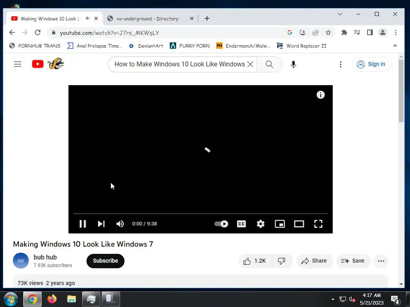The image size is (410, 307).
Task: Click page scrollbar down arrow
Action: 401,285
